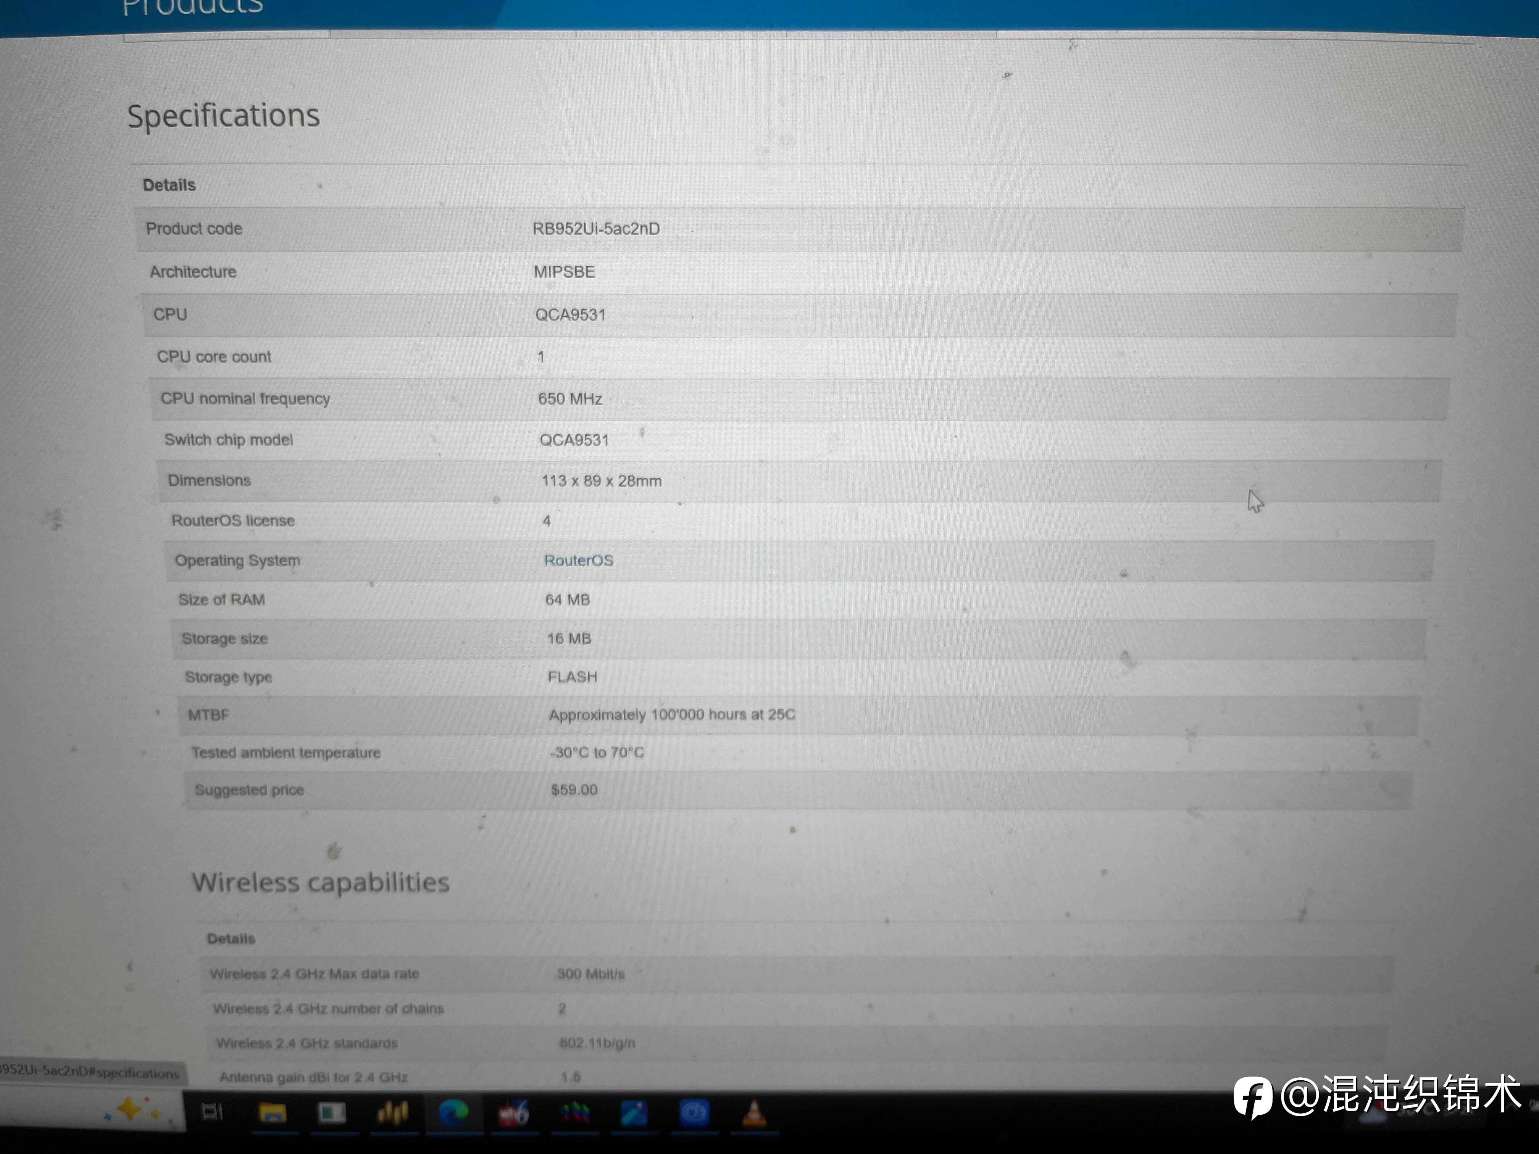This screenshot has height=1154, width=1539.
Task: Click the -30°C to 70°C temperature value
Action: (x=597, y=752)
